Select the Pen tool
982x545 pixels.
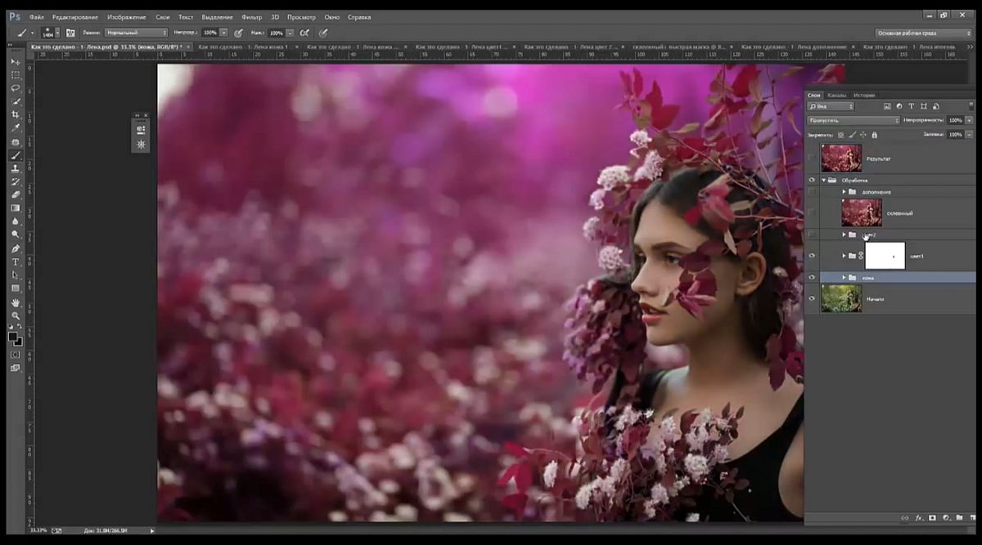[x=15, y=248]
